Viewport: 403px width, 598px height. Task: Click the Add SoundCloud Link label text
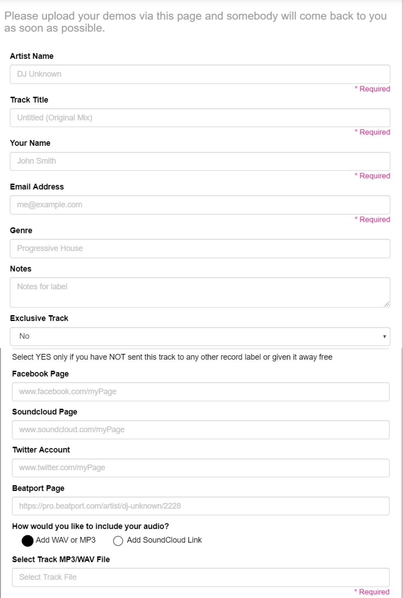point(164,540)
